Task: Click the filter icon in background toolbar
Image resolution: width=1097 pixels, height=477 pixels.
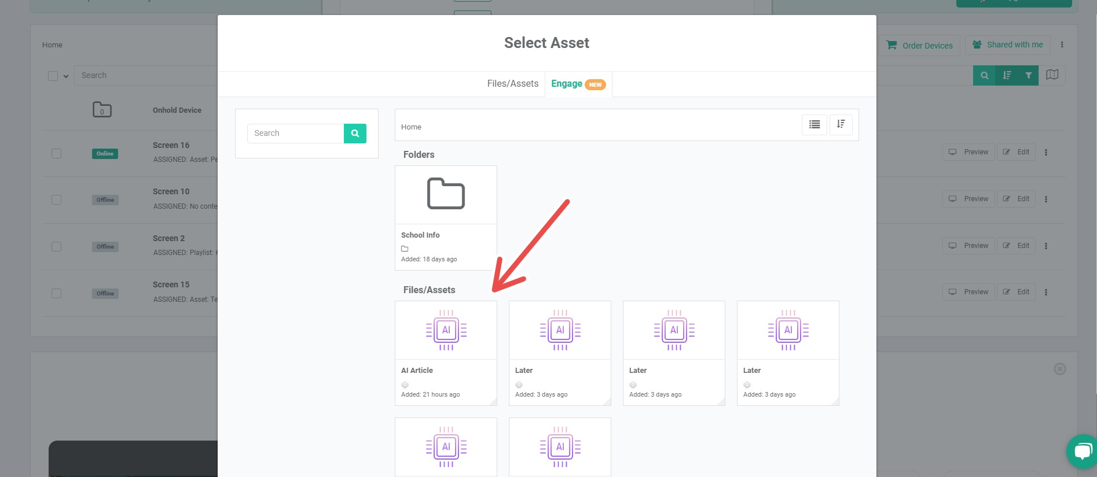Action: pos(1028,75)
